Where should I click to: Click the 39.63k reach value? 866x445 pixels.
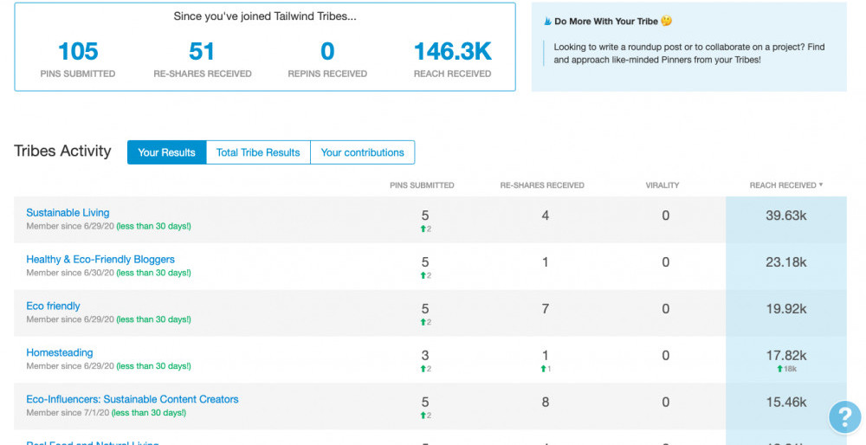tap(786, 216)
